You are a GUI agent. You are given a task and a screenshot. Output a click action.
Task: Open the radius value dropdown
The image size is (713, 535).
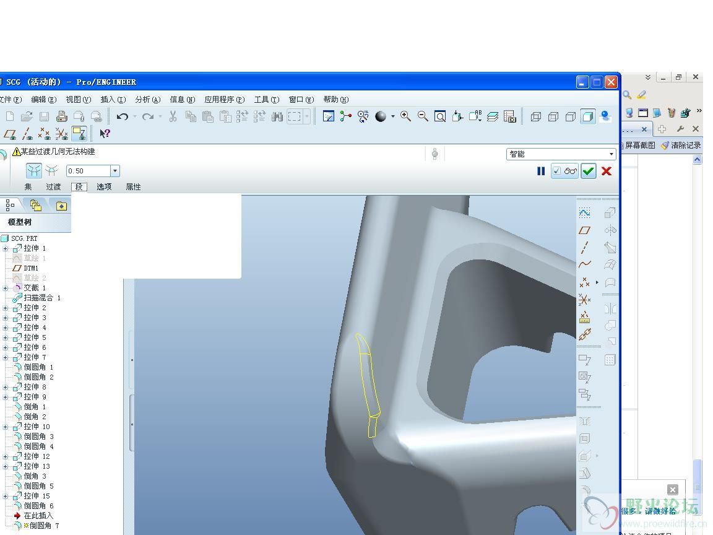click(x=115, y=171)
